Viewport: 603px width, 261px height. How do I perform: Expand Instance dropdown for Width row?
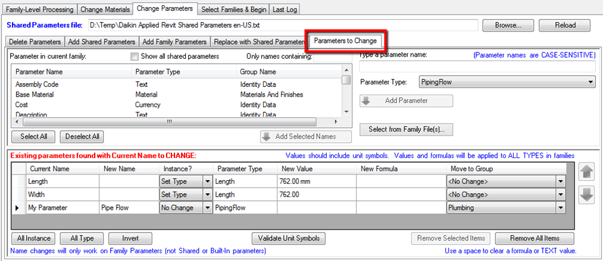click(208, 194)
